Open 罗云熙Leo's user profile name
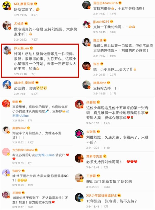The width and height of the screenshot is (155, 210). tap(21, 48)
